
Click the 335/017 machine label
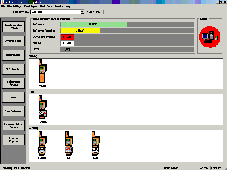coord(69,158)
